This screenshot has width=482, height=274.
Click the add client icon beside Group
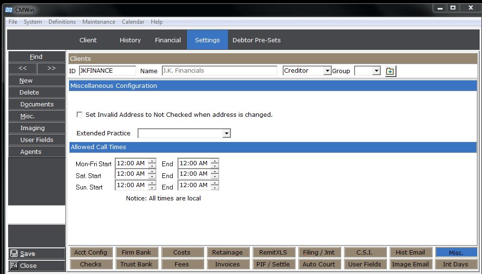(x=390, y=71)
